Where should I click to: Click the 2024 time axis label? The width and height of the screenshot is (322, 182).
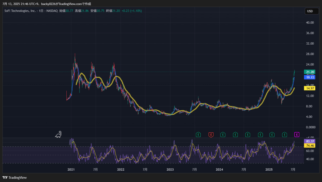pos(219,169)
